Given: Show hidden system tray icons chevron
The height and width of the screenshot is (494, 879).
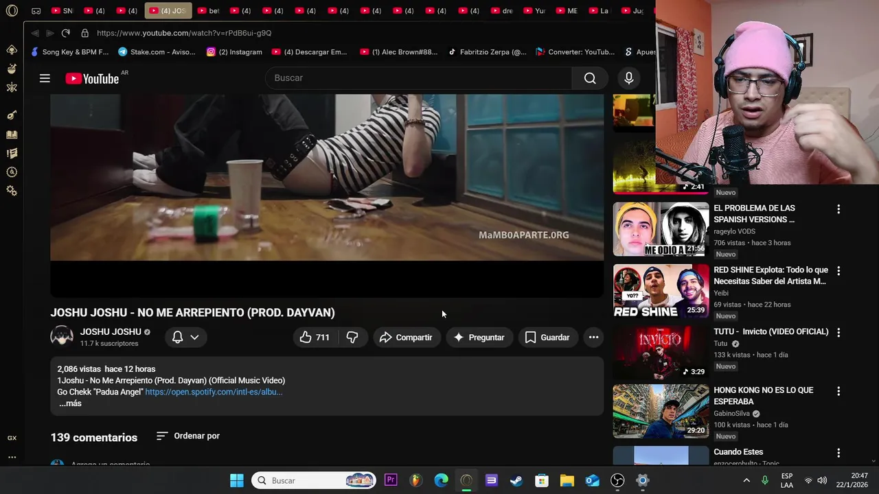Looking at the screenshot, I should [x=746, y=480].
